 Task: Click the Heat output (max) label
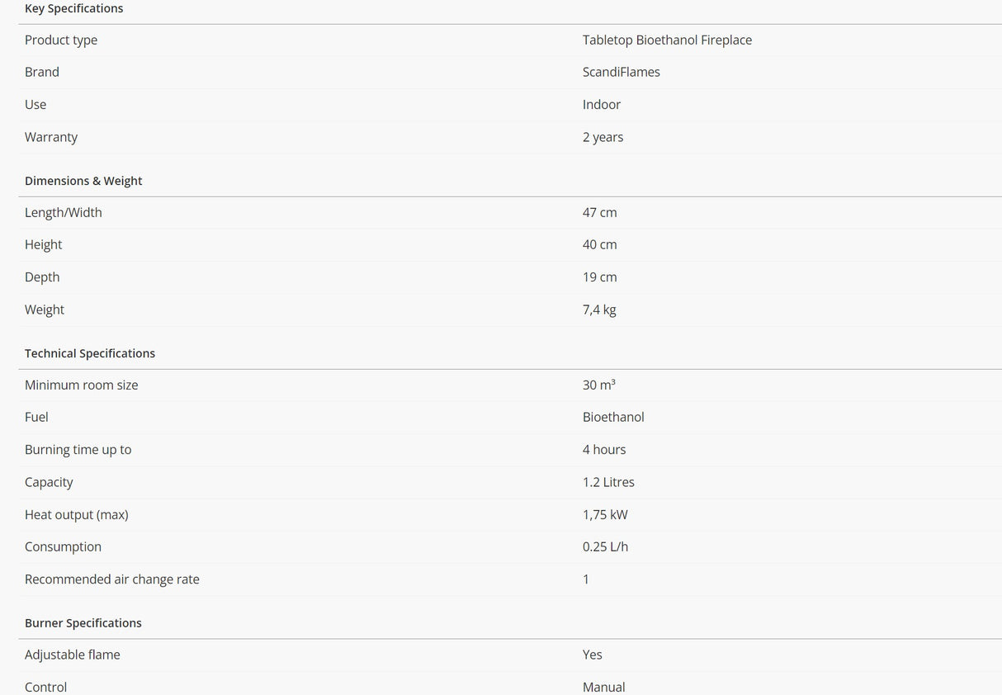(x=77, y=514)
